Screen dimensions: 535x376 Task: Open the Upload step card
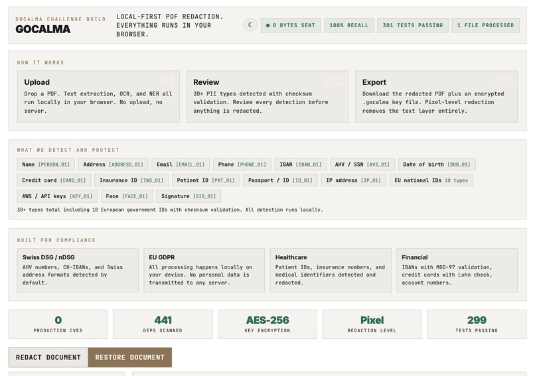(x=98, y=96)
